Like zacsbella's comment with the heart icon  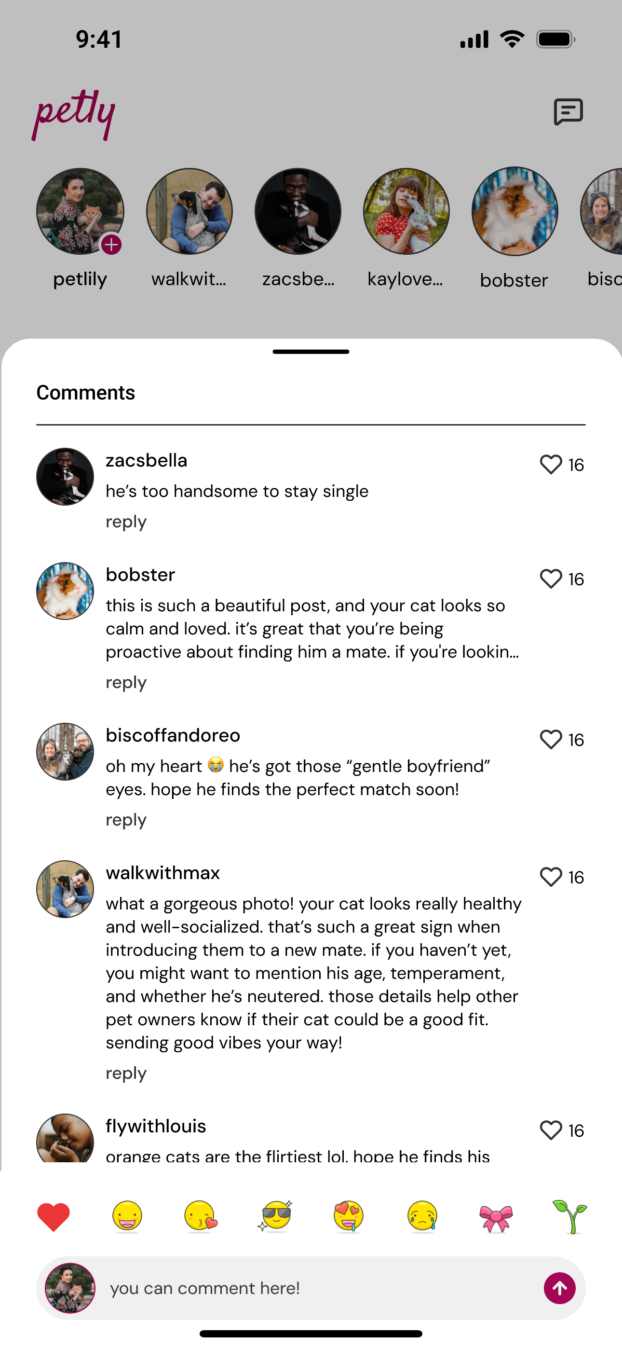[551, 464]
